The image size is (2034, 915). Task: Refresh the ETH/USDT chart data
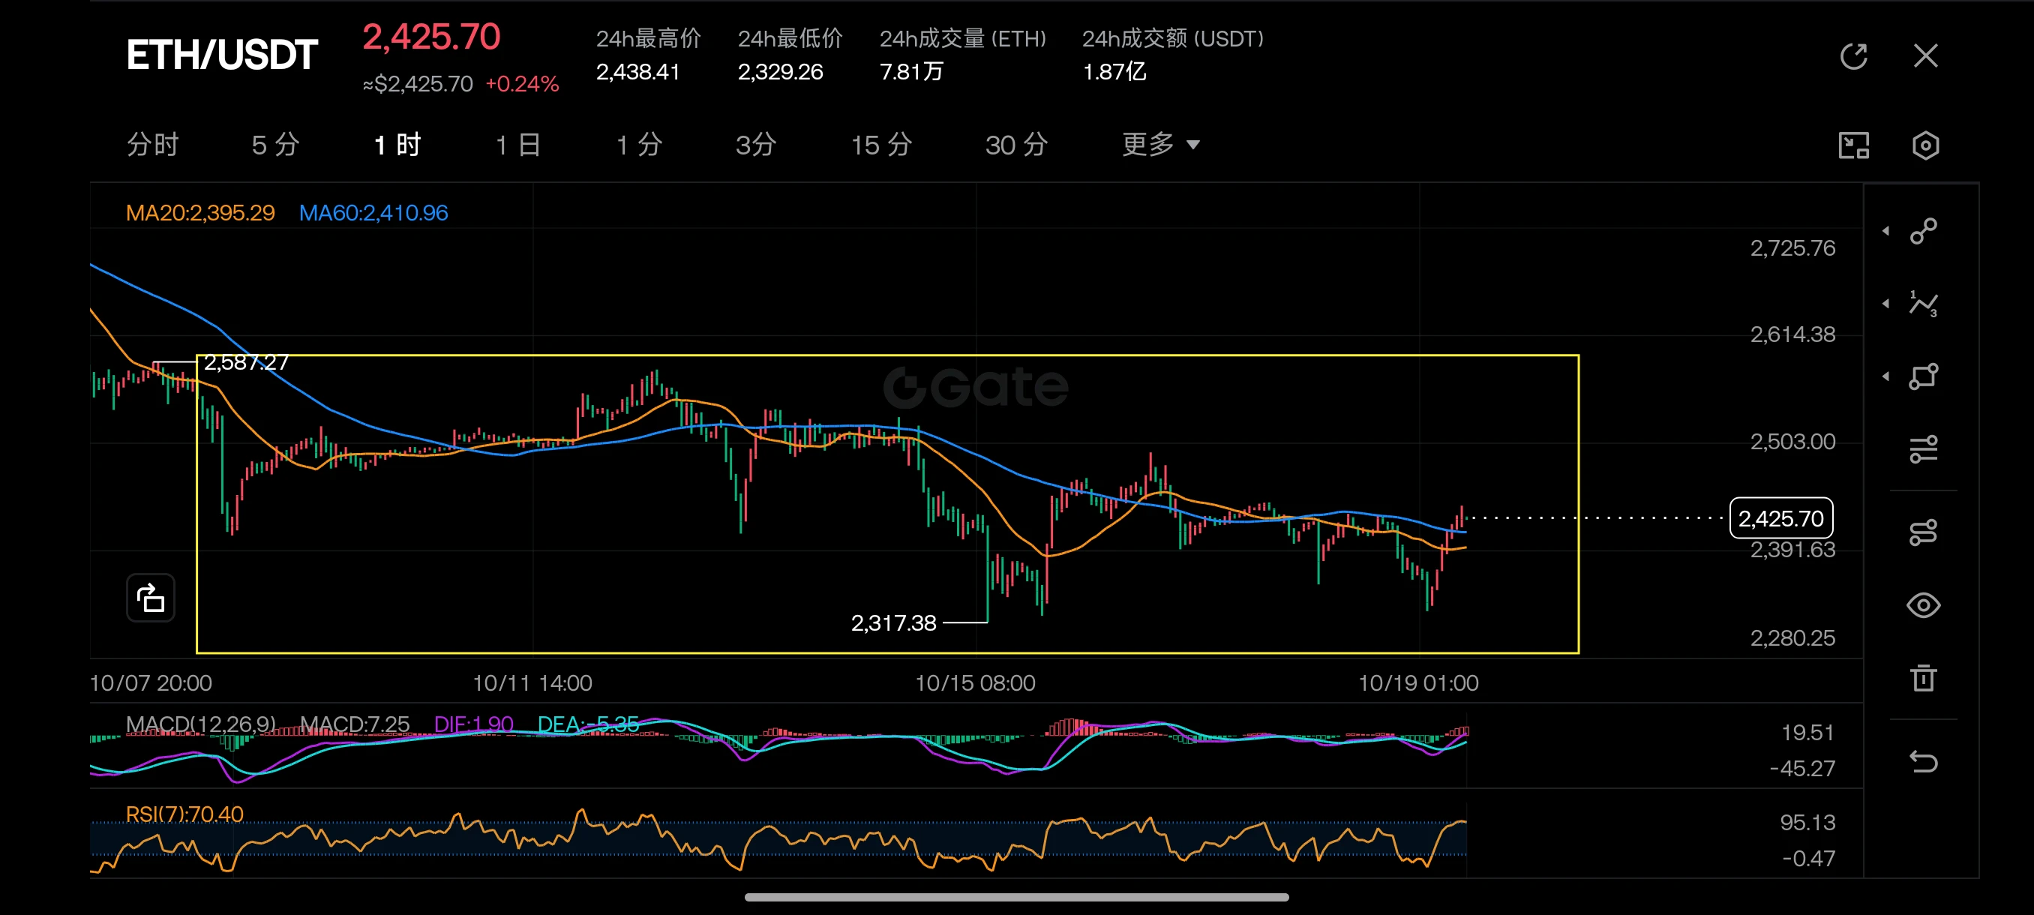point(1853,56)
